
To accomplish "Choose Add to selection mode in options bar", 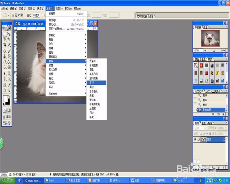I will tap(16, 15).
